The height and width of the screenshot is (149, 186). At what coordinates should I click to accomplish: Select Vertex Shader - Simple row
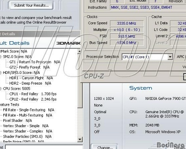pos(26,126)
